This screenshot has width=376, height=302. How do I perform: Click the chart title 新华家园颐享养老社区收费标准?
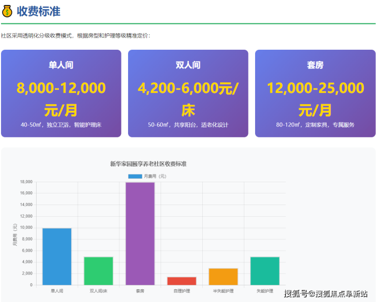148,163
